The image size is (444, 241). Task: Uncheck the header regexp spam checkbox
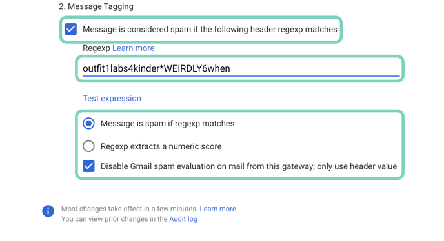coord(71,29)
